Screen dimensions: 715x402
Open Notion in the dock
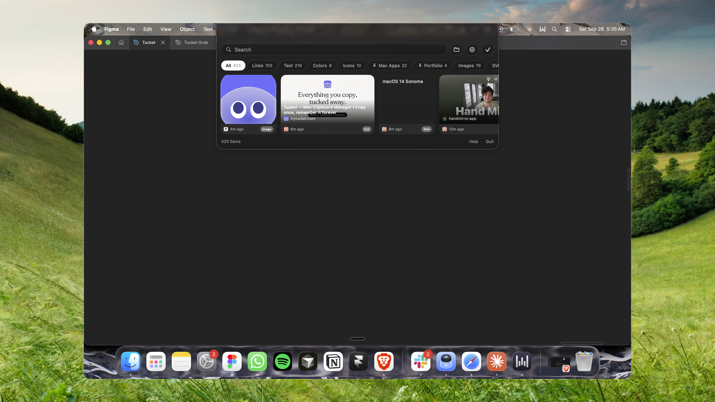(x=333, y=361)
